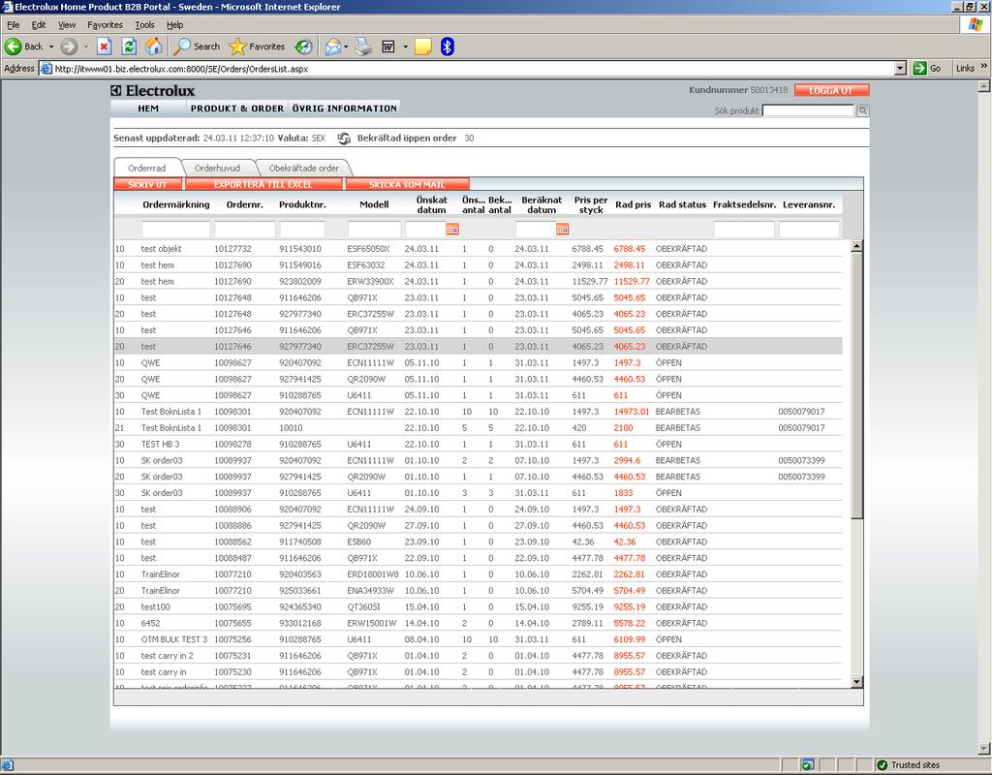
Task: Click the product search magnifier icon
Action: 863,110
